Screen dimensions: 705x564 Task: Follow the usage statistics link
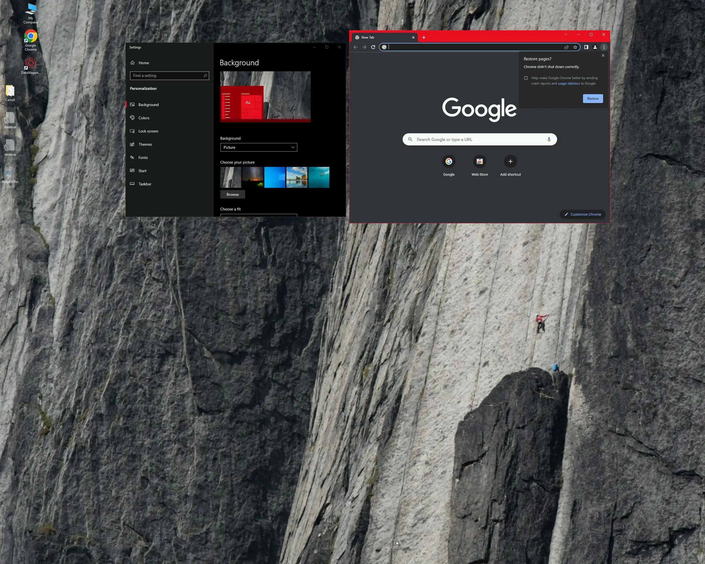pos(568,84)
